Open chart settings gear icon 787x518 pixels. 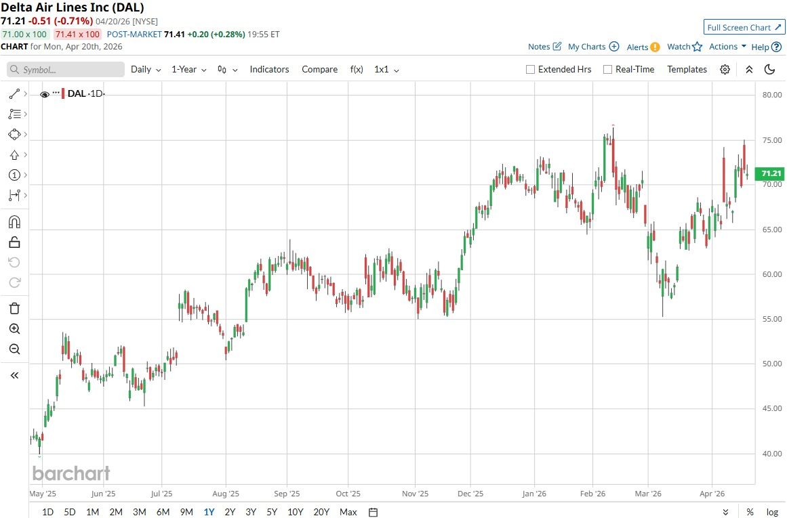pyautogui.click(x=725, y=70)
